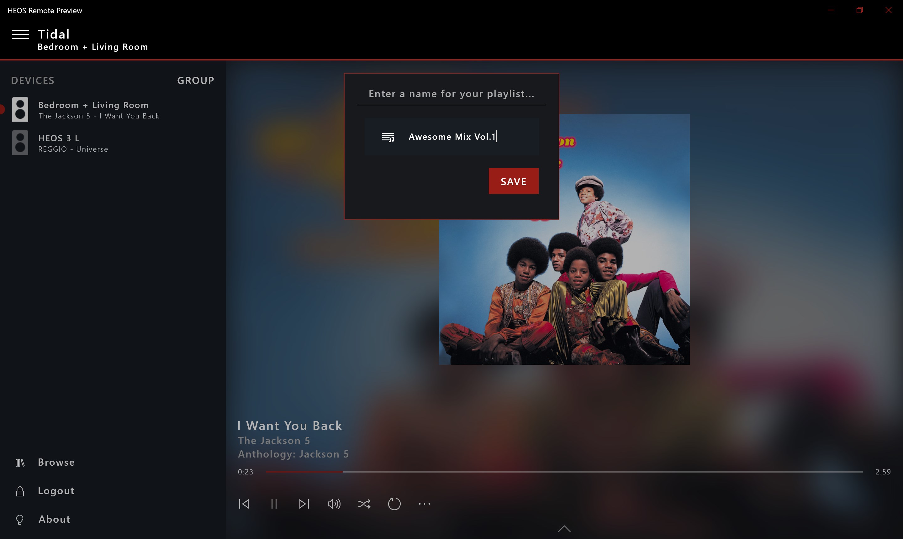Toggle repeat mode

point(395,504)
